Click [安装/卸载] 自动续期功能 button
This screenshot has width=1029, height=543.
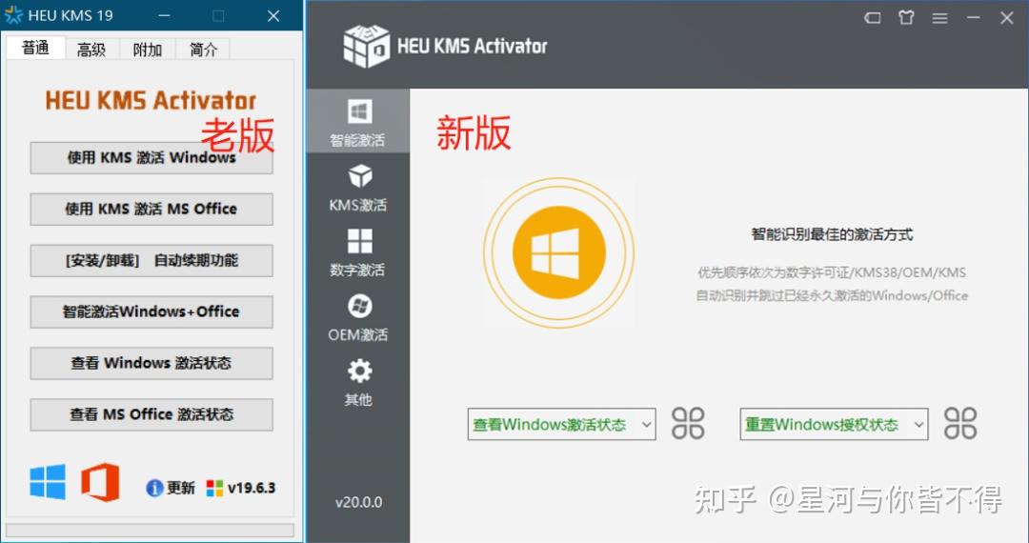click(x=151, y=260)
